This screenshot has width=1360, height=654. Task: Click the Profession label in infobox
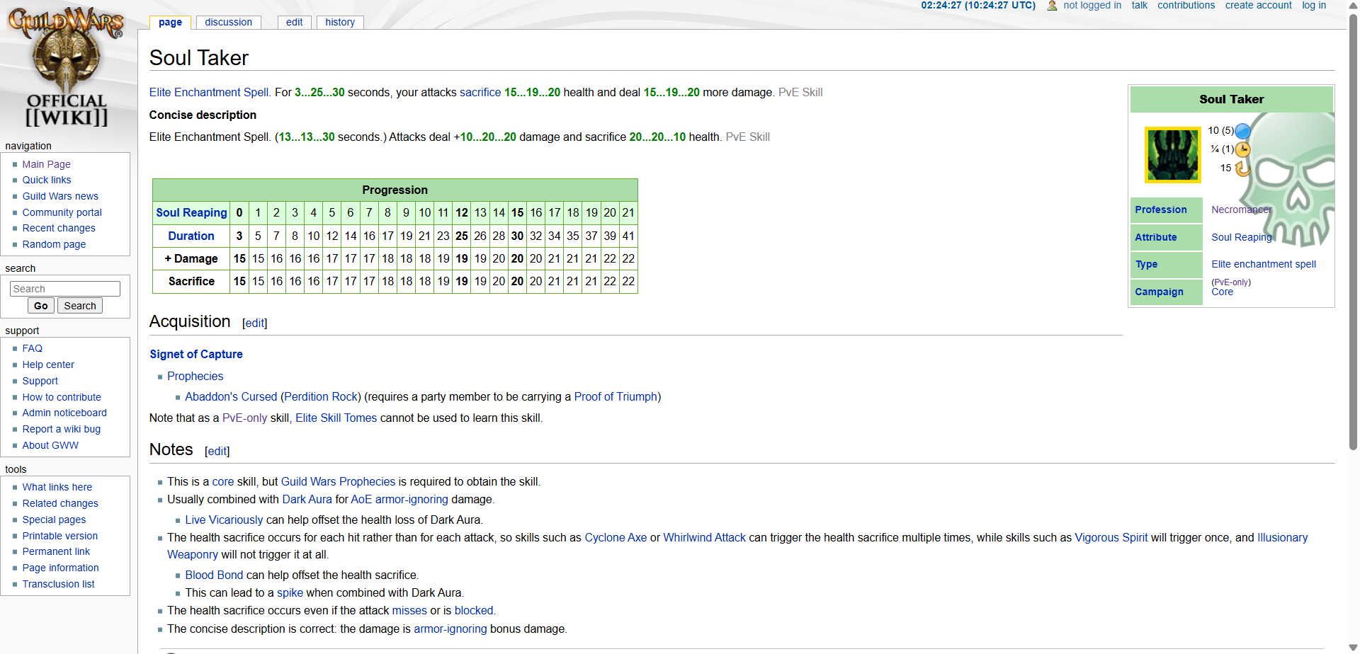click(x=1160, y=210)
